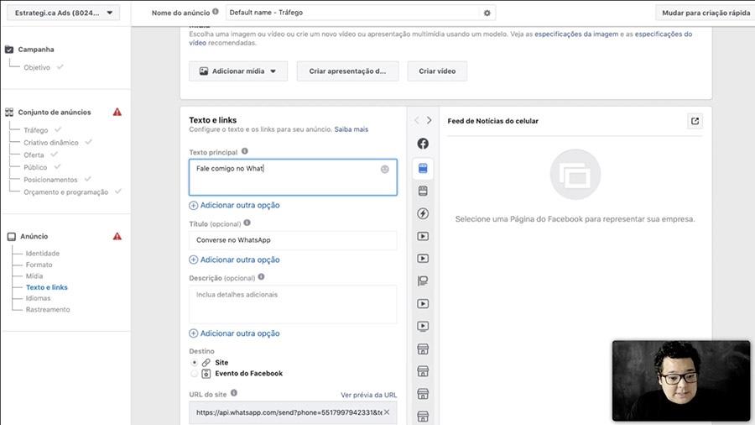Click the Descrição additional details text area

pyautogui.click(x=293, y=304)
